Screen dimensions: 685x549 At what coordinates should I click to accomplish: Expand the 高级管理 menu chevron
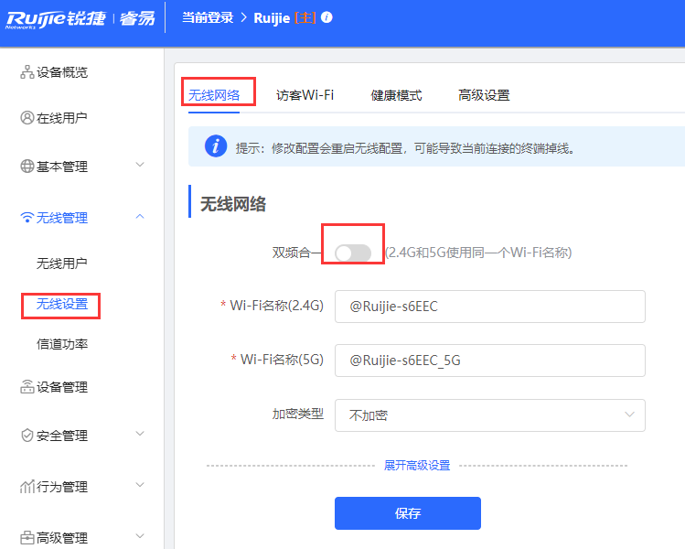[x=140, y=537]
